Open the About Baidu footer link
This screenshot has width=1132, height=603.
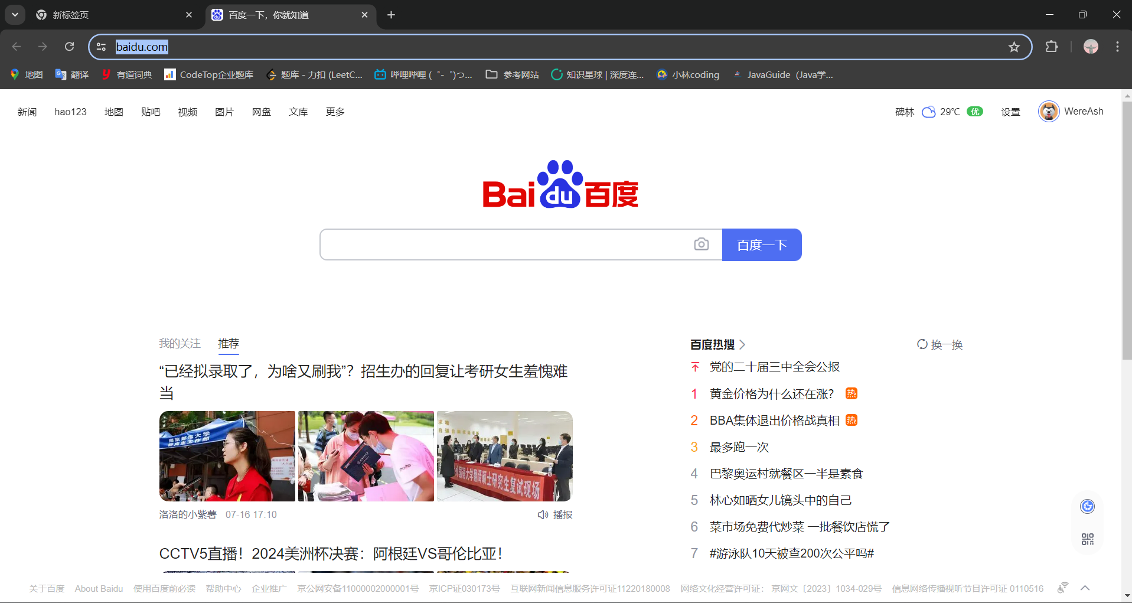pyautogui.click(x=99, y=588)
